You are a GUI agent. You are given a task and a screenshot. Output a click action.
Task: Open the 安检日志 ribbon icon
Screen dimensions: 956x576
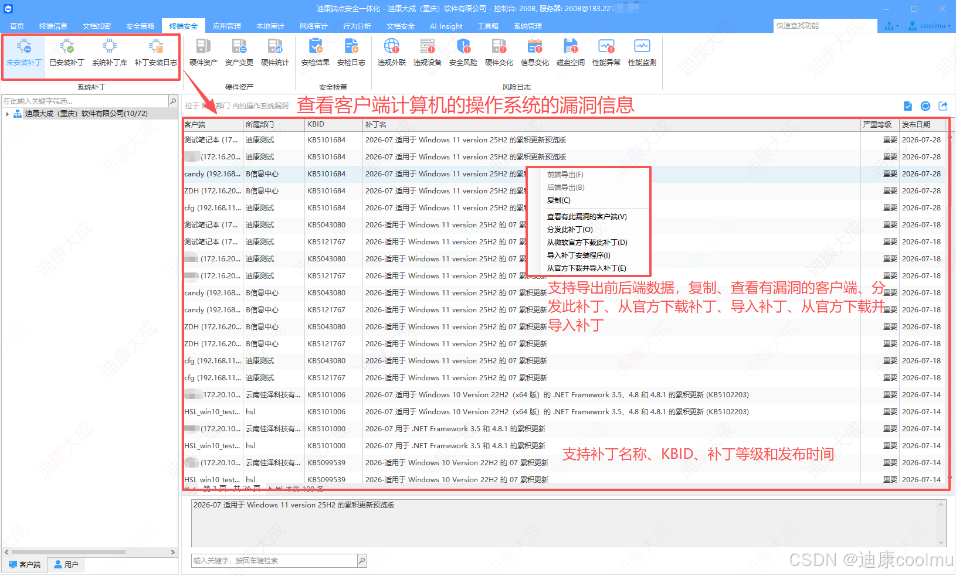pos(351,52)
